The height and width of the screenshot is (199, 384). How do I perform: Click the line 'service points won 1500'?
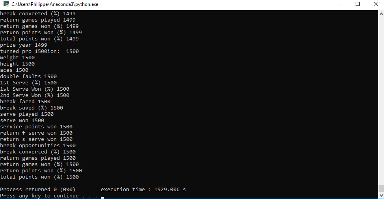pyautogui.click(x=36, y=127)
